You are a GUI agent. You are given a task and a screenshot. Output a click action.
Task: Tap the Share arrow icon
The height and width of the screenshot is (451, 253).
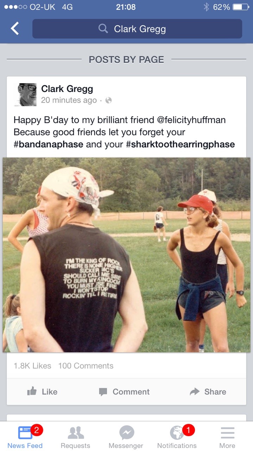[195, 391]
